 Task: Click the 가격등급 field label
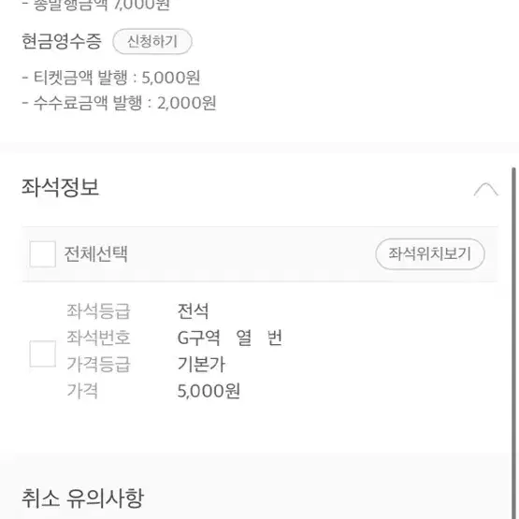tap(98, 364)
